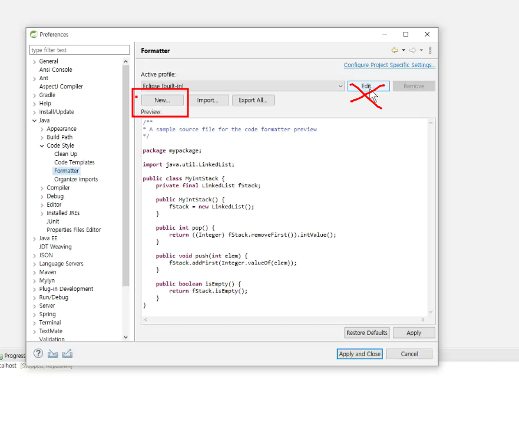Select JDT Weaving in the tree

[x=55, y=247]
